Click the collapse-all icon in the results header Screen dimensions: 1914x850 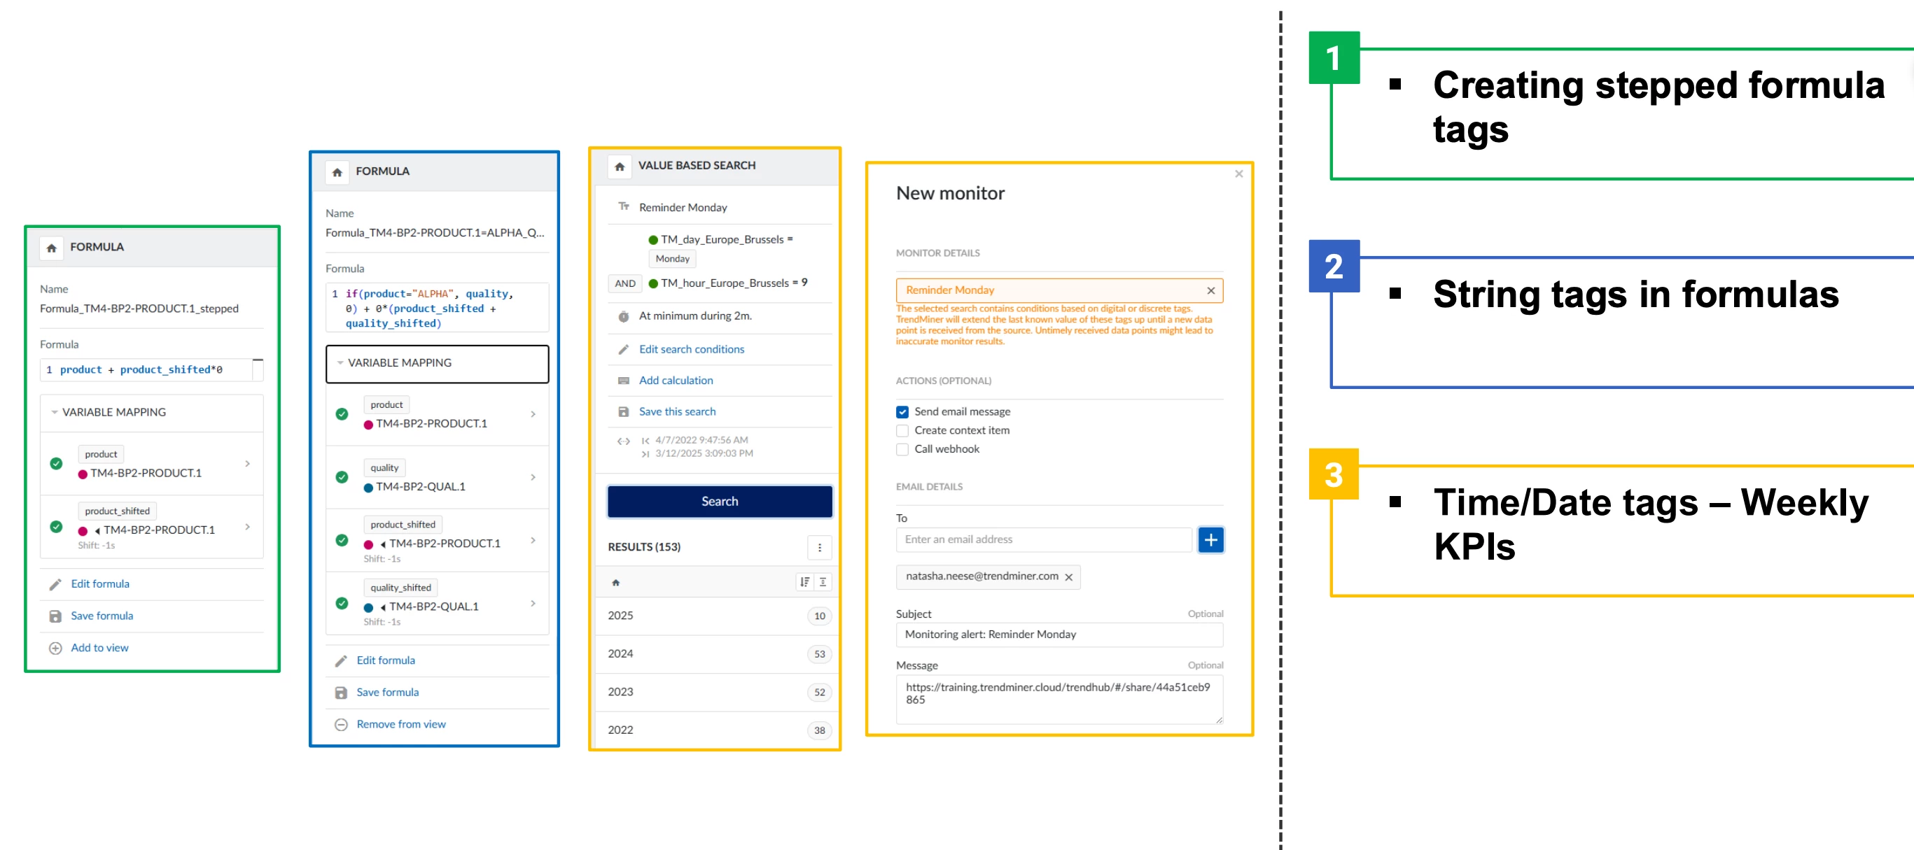(x=823, y=582)
